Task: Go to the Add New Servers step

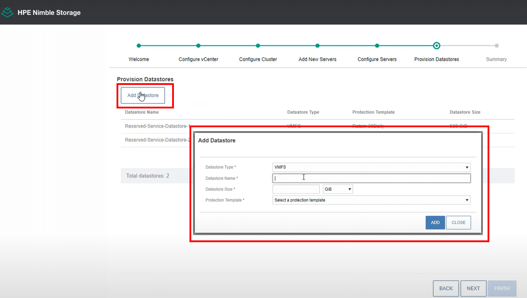Action: point(317,59)
